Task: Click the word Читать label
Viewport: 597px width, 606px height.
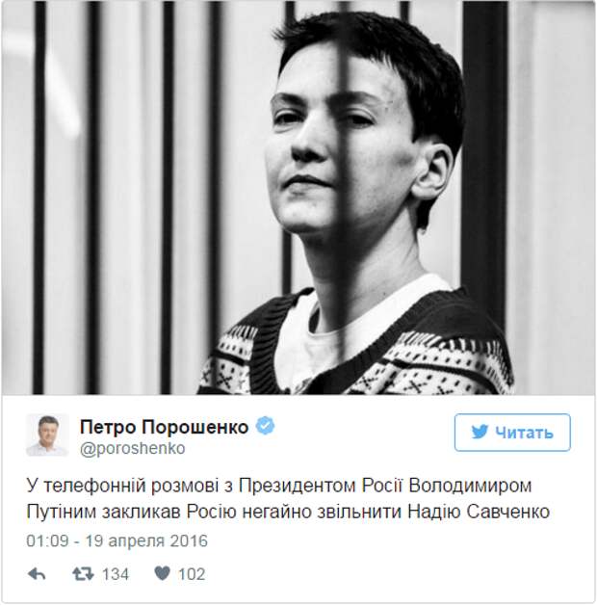Action: (x=525, y=433)
